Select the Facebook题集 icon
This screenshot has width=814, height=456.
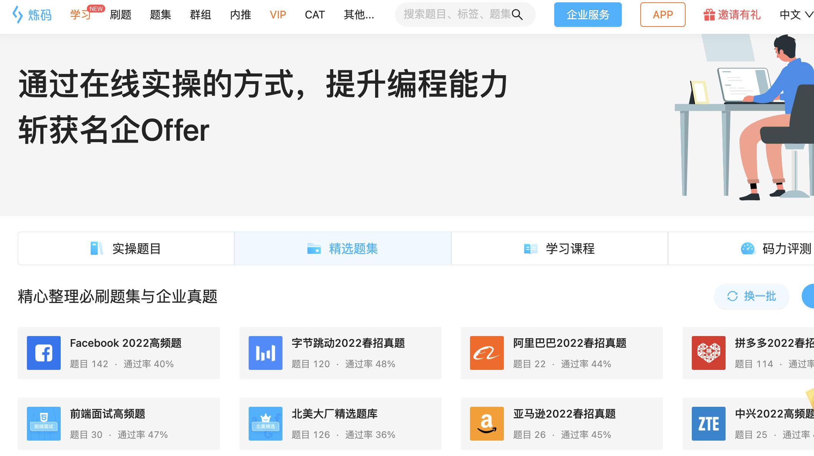click(43, 352)
